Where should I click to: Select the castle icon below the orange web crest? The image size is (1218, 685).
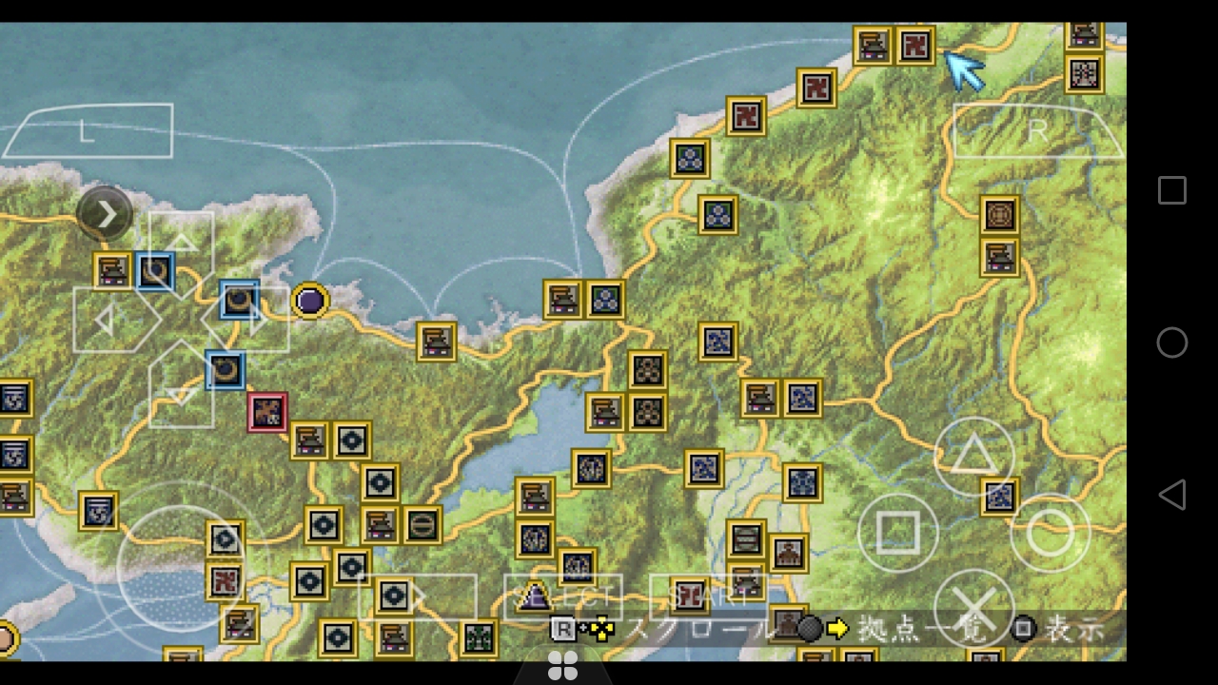point(1000,257)
